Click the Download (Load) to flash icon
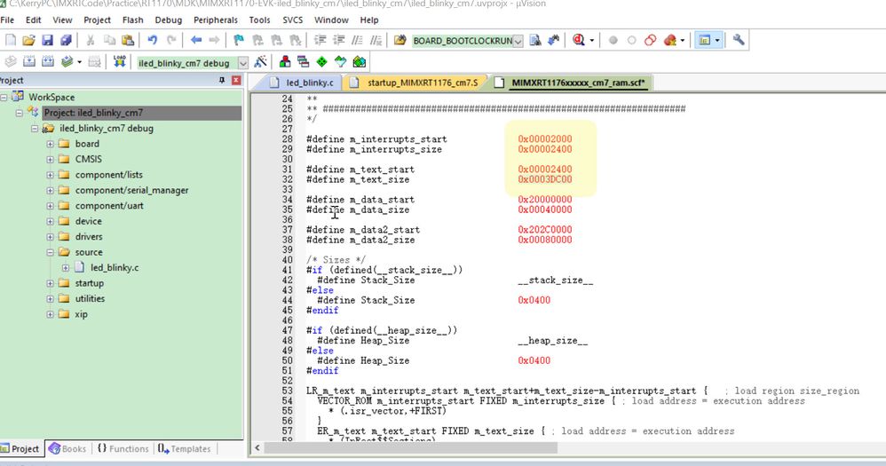886x466 pixels. pyautogui.click(x=119, y=61)
